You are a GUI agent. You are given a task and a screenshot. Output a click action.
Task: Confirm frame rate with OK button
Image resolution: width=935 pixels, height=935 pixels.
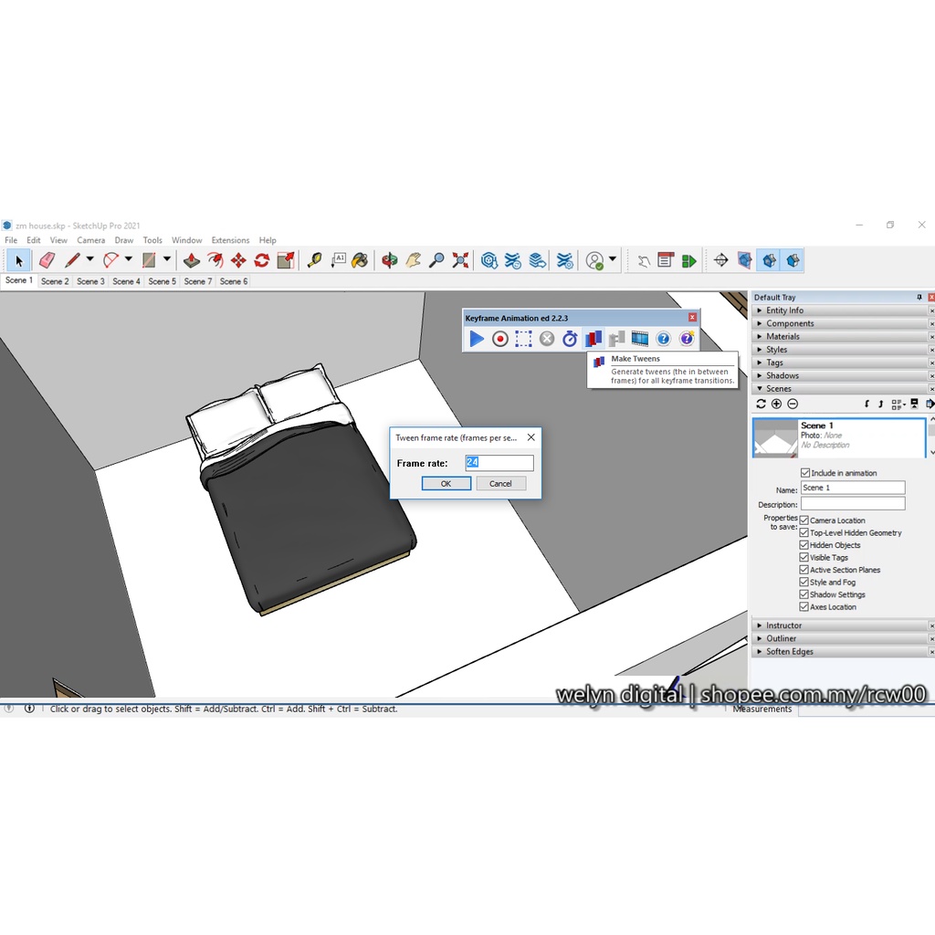pyautogui.click(x=446, y=483)
